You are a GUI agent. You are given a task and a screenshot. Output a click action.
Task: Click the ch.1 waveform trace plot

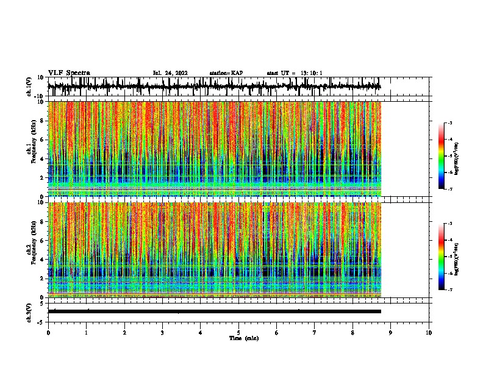point(215,87)
